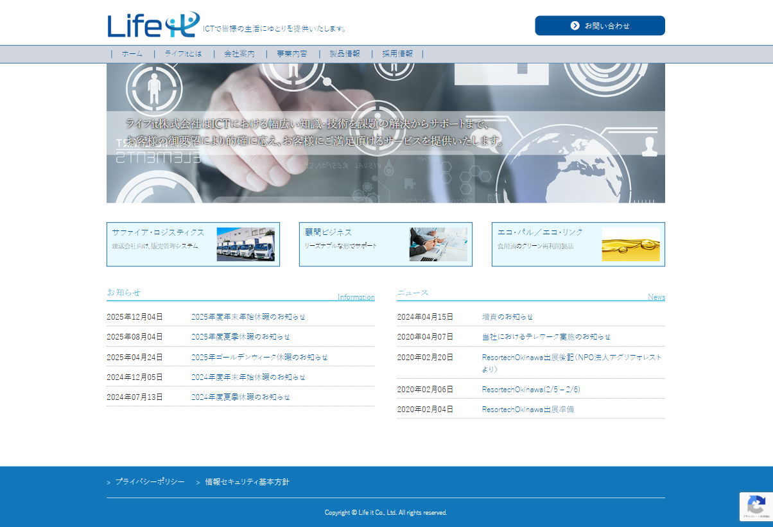
Task: Click the reCAPTCHA badge
Action: 755,506
